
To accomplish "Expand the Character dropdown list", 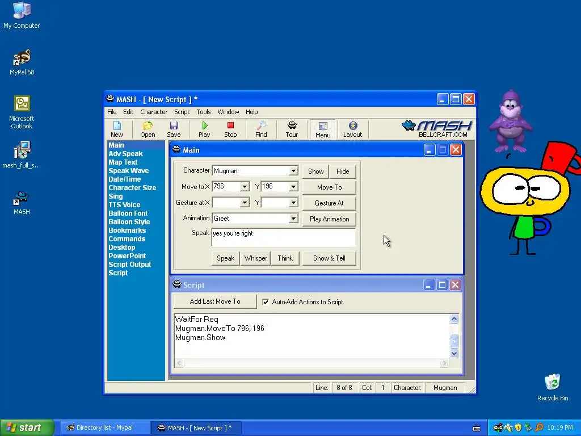I will coord(293,171).
